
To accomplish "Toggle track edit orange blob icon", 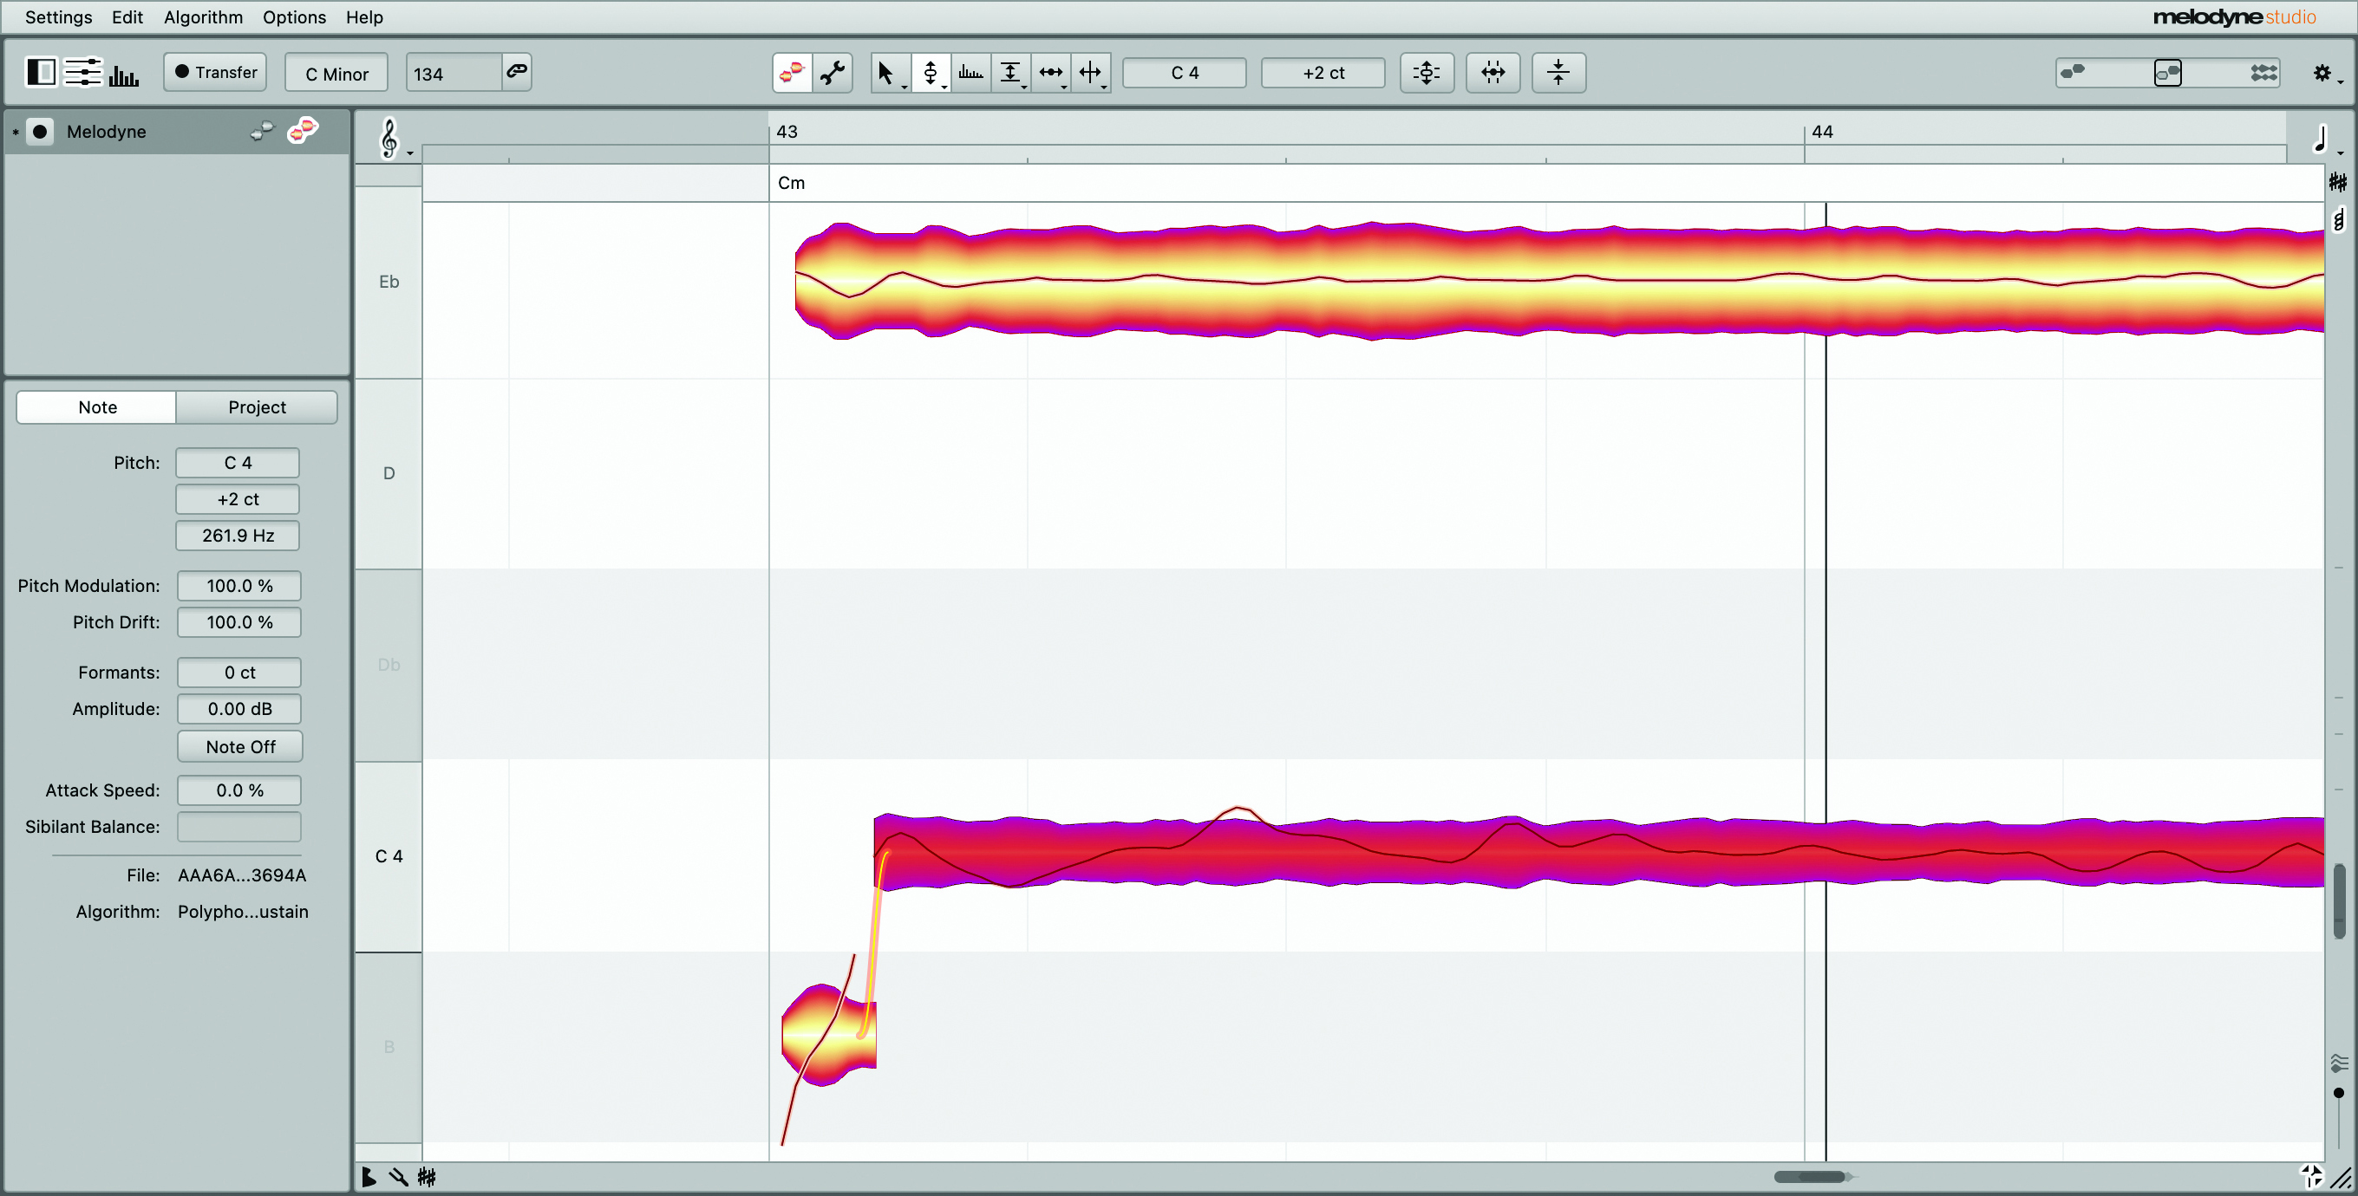I will [x=302, y=131].
